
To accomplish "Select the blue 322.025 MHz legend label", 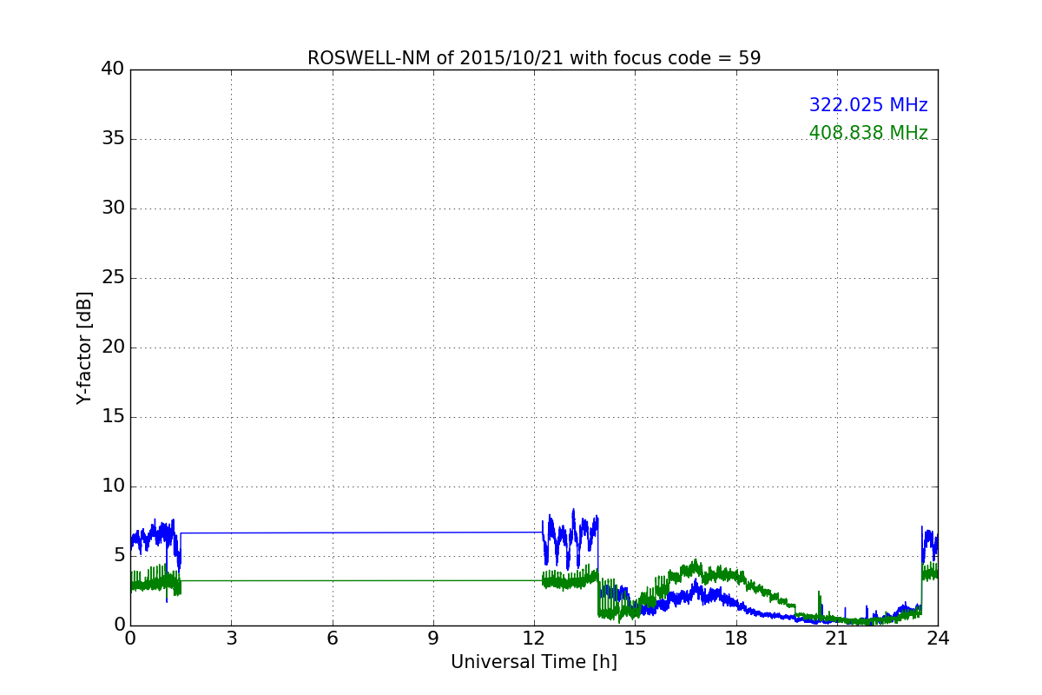I will (x=868, y=105).
